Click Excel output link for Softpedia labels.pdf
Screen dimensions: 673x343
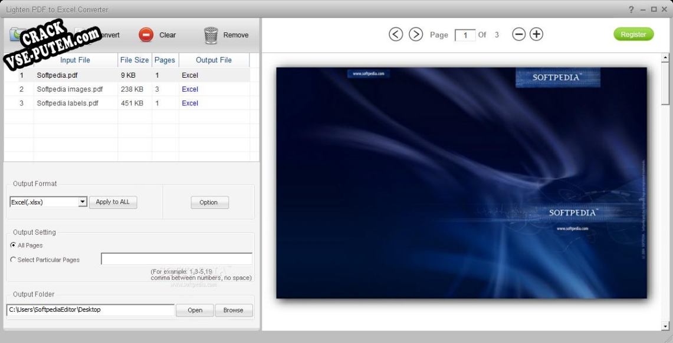click(190, 103)
